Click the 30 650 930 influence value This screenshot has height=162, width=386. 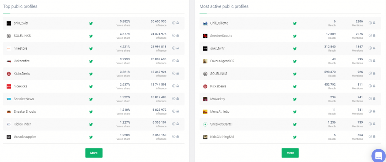click(159, 21)
